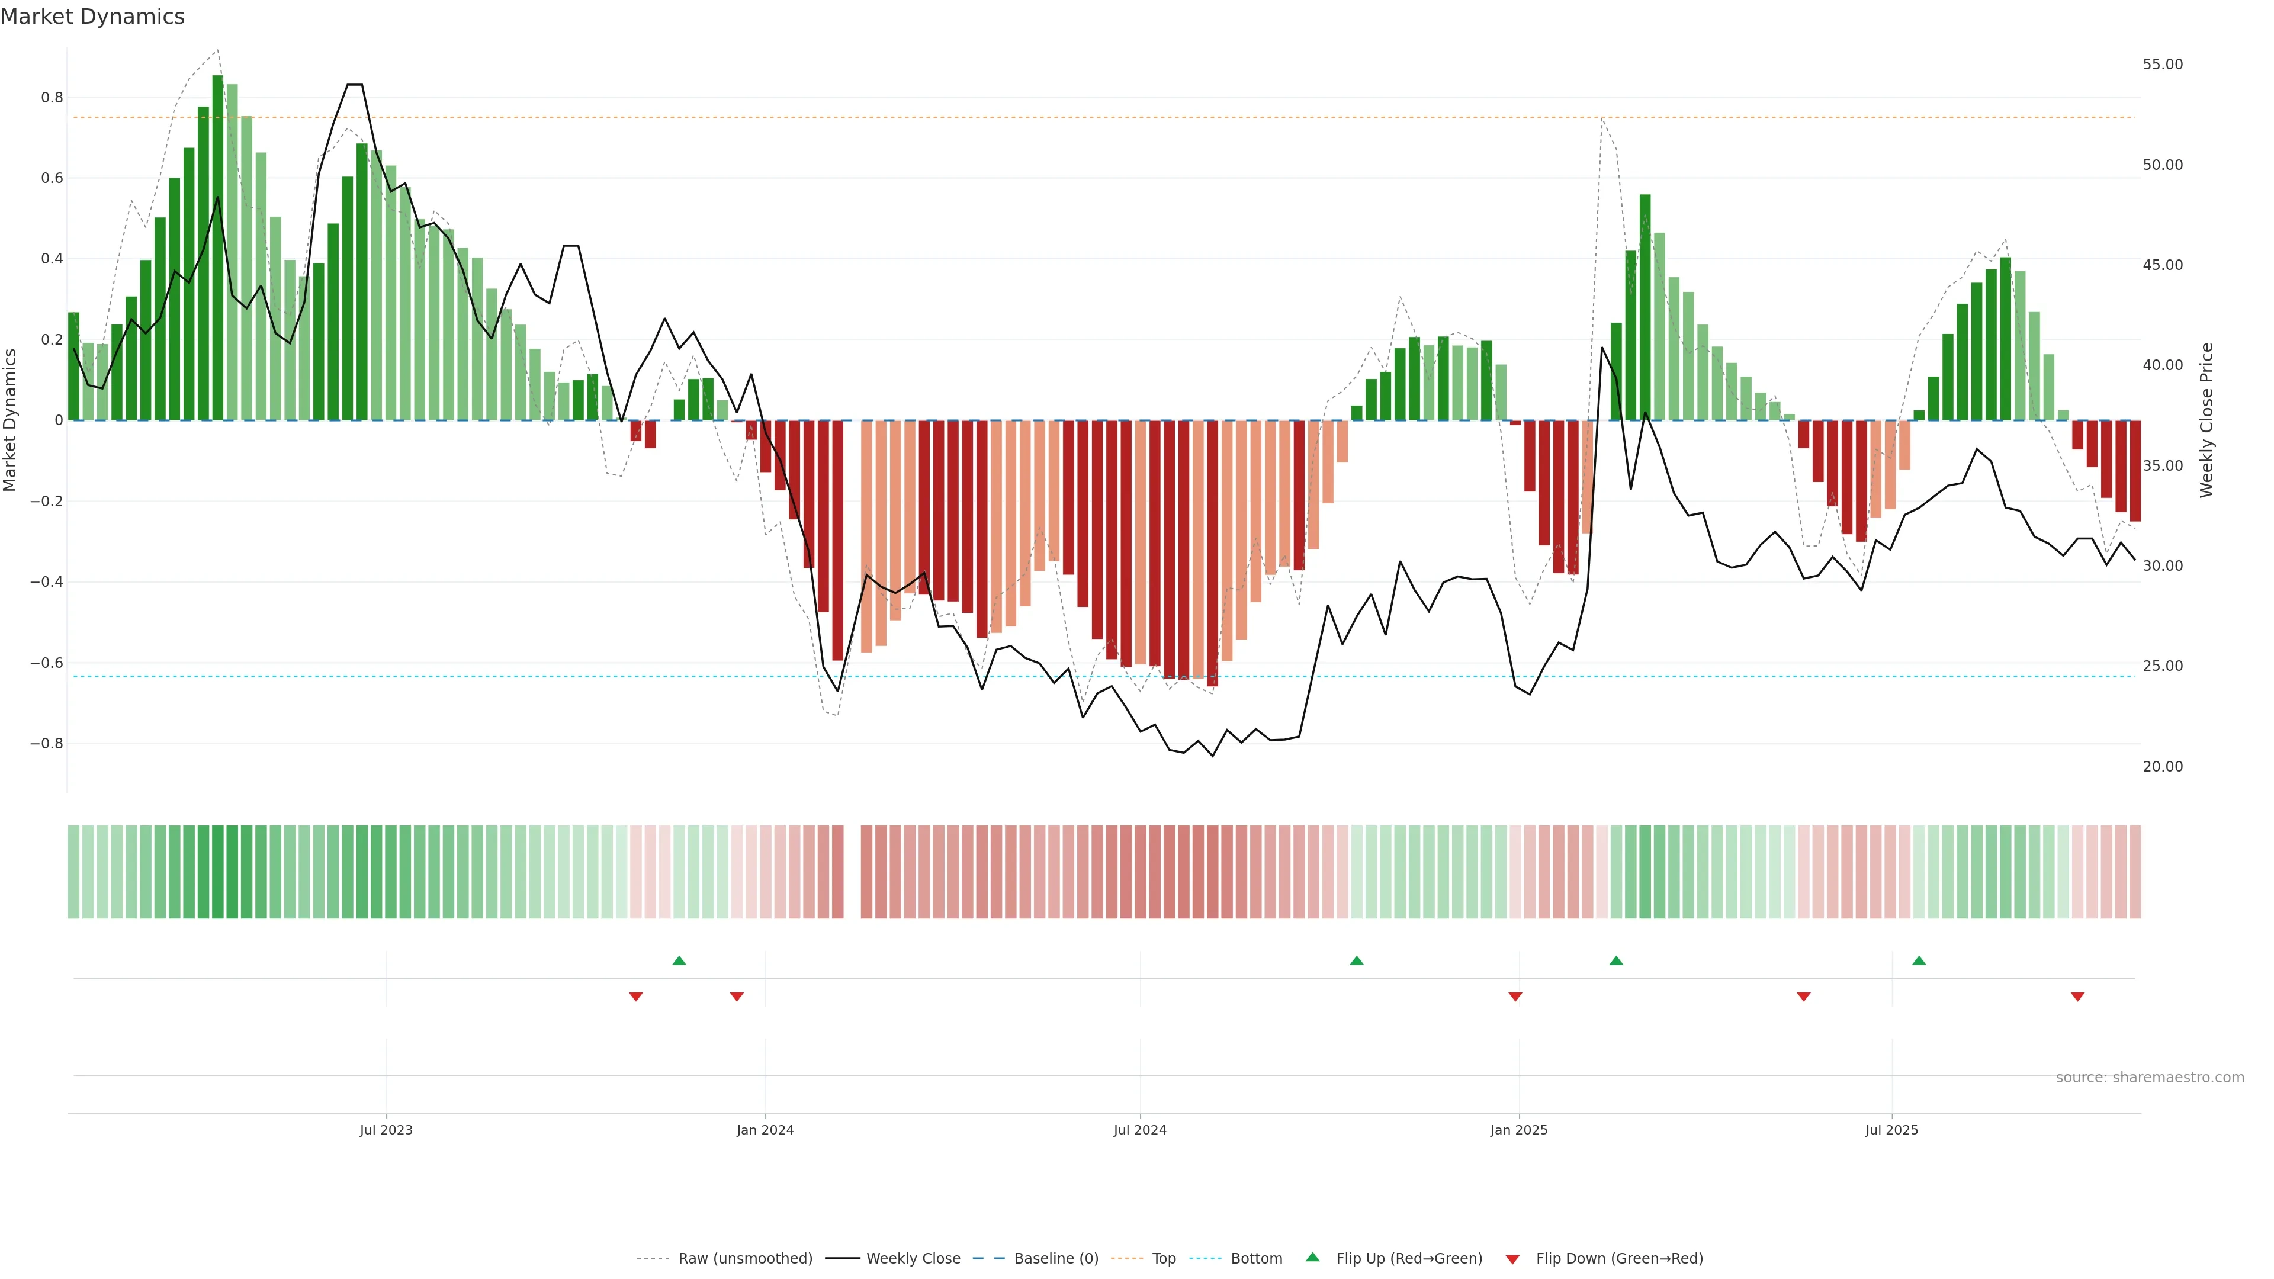Click the red flip-down marker just before Jan 2025
Screen dimensions: 2274x1279
[1515, 997]
